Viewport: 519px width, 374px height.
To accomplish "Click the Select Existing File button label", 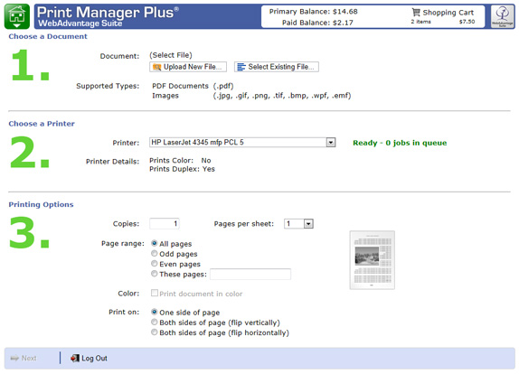I will [x=281, y=67].
